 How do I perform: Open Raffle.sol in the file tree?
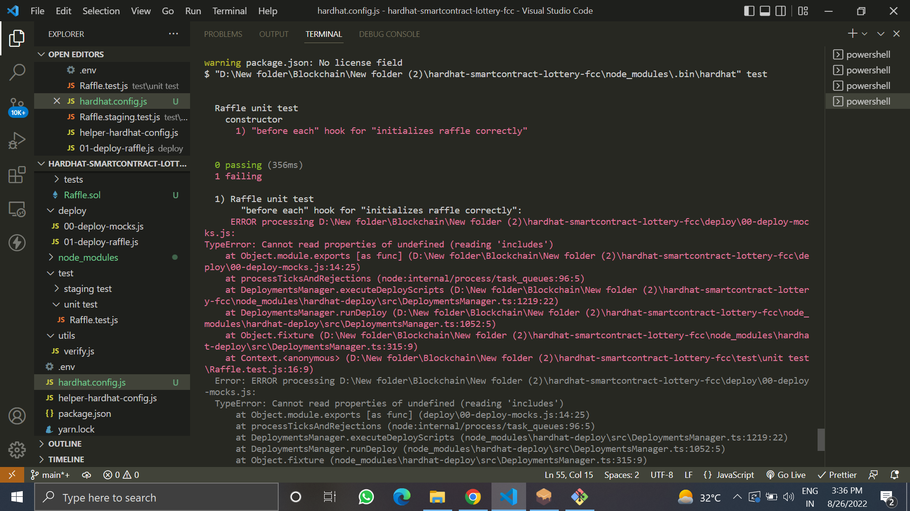[112, 195]
